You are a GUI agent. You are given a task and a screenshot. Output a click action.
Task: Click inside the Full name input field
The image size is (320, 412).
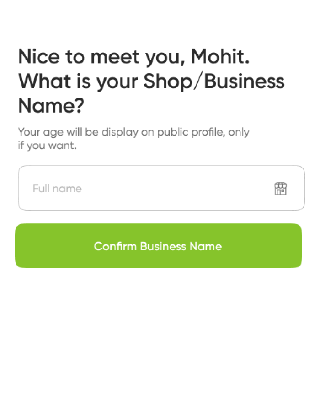pyautogui.click(x=137, y=188)
